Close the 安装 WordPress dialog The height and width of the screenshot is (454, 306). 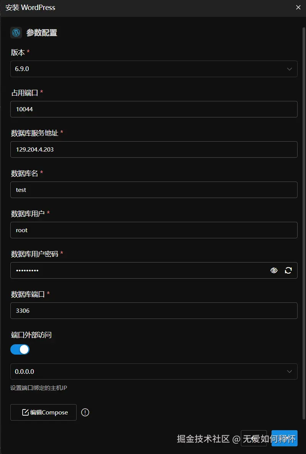pos(298,7)
